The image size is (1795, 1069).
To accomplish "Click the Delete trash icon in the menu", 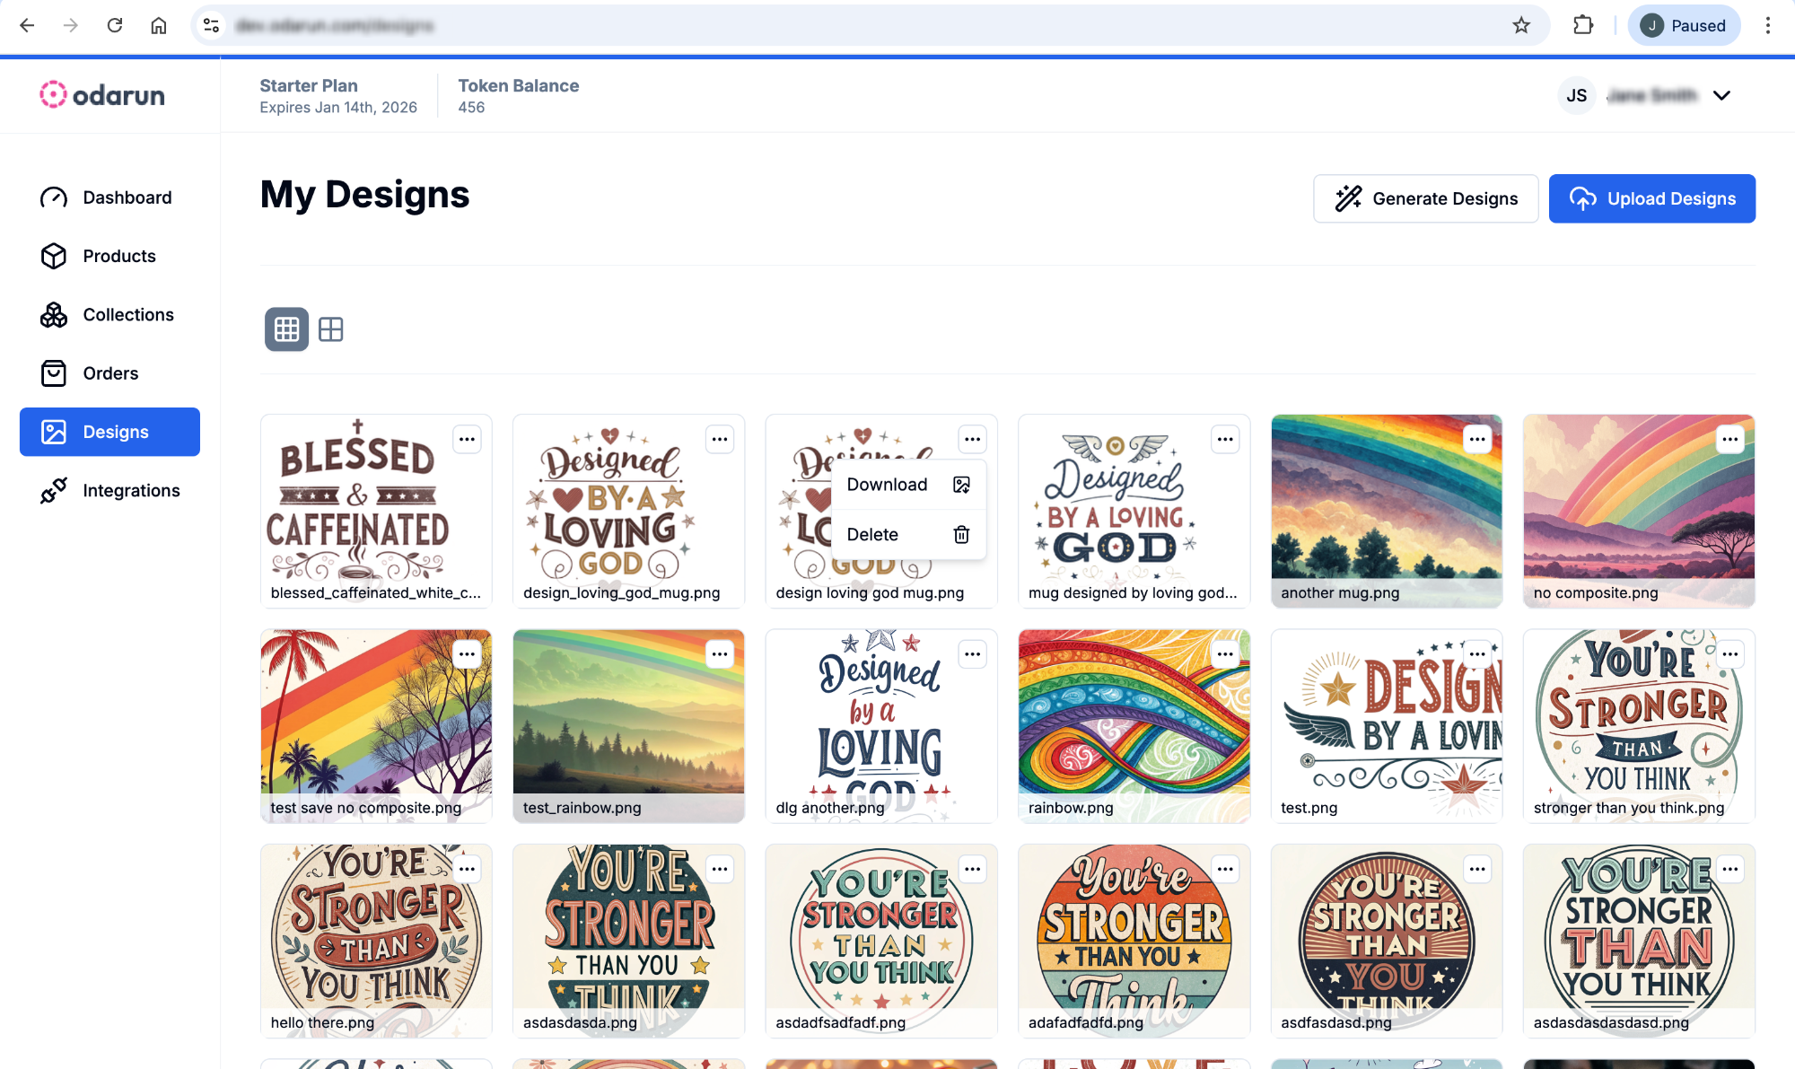I will coord(961,535).
